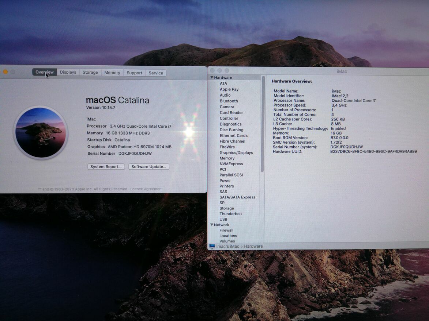Click the macOS Catalina island logo image

[41, 133]
